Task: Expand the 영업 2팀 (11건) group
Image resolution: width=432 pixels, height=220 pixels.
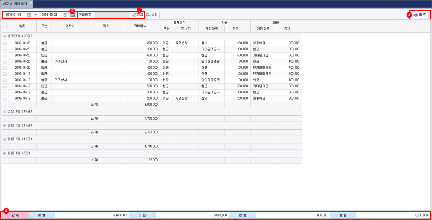Action: [4, 125]
